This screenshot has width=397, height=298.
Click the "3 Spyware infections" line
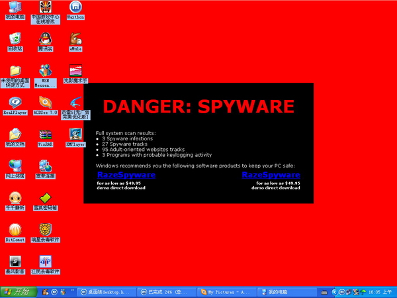[127, 138]
